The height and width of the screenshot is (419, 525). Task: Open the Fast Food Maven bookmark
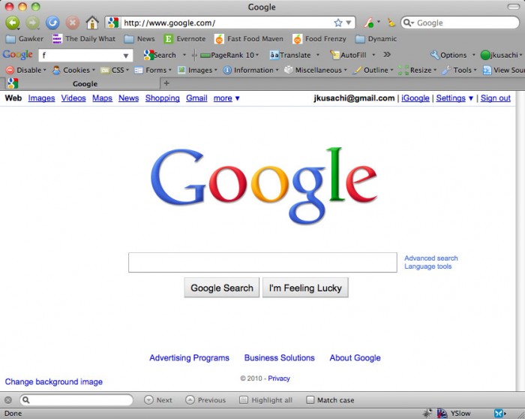(249, 39)
